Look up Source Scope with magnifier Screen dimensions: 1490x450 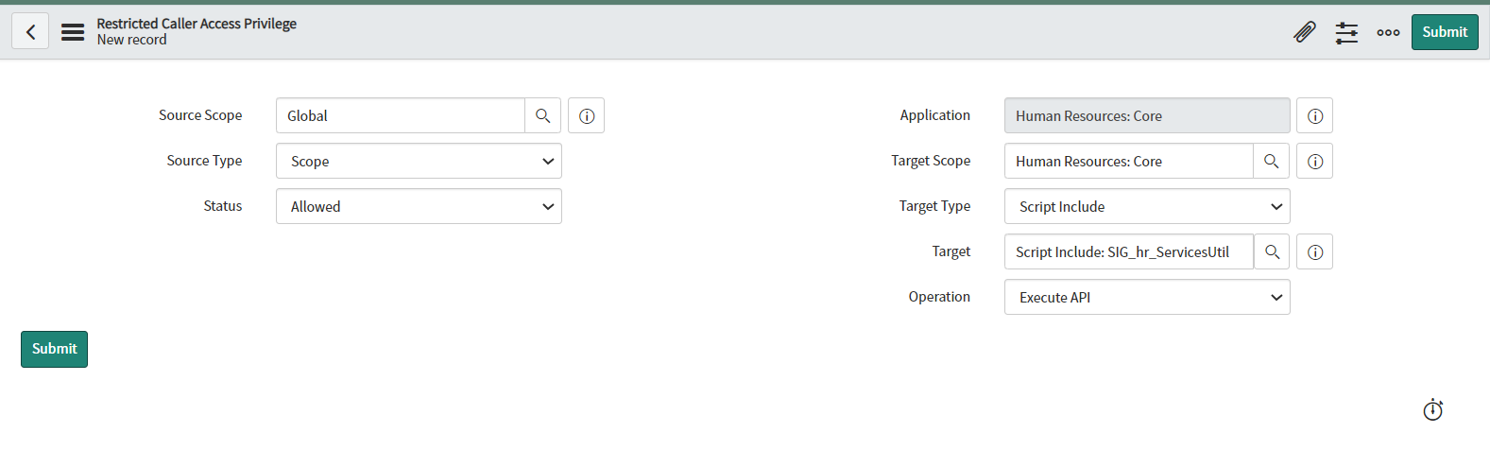(x=543, y=115)
